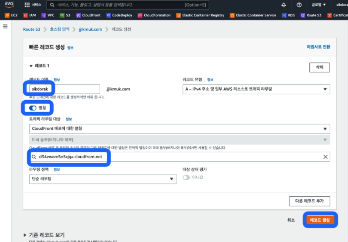The width and height of the screenshot is (348, 242).
Task: Go to Route 53 breadcrumb link
Action: 32,29
